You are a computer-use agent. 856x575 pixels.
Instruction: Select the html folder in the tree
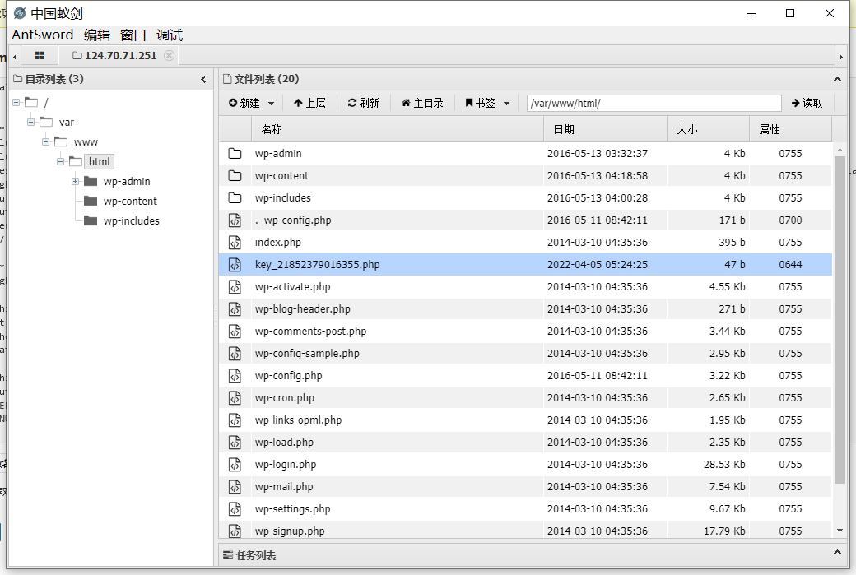pos(99,161)
